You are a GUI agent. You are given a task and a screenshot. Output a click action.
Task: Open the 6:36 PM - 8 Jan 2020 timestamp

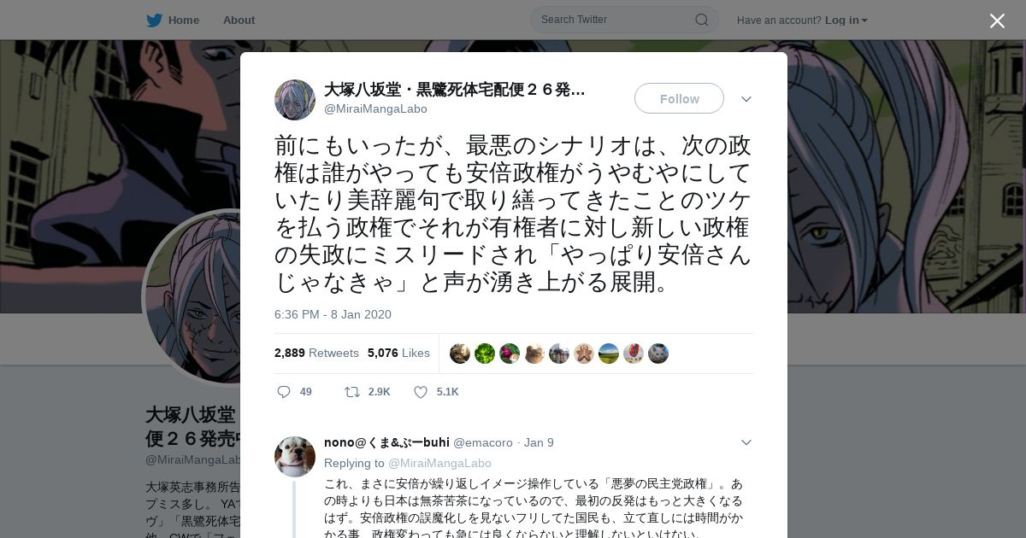(333, 314)
